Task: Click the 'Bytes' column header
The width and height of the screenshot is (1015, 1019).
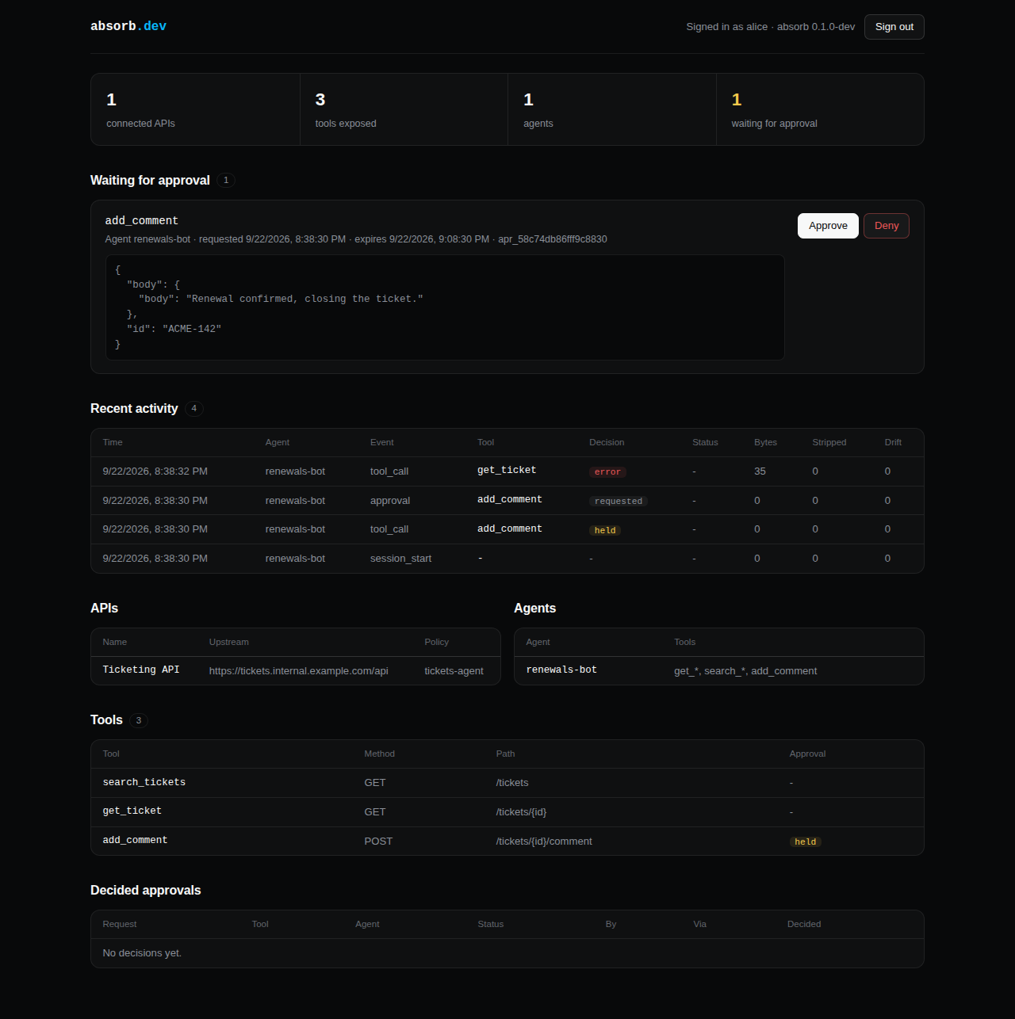Action: click(x=765, y=443)
